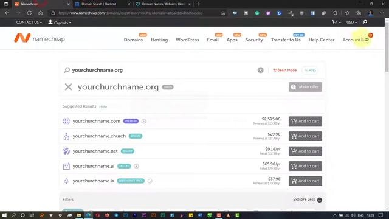The width and height of the screenshot is (389, 219).
Task: Open the Transfer to Us menu
Action: click(286, 40)
